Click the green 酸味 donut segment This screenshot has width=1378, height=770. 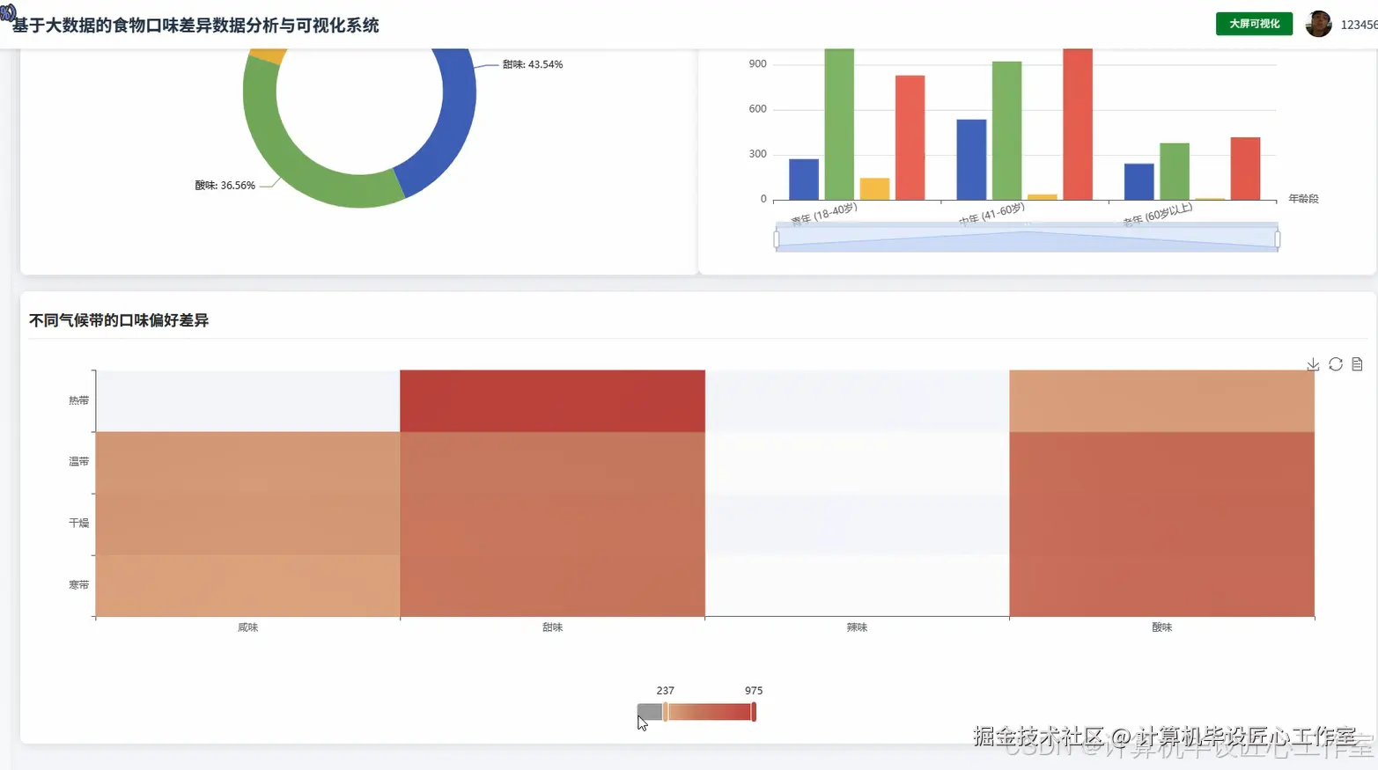pos(291,158)
